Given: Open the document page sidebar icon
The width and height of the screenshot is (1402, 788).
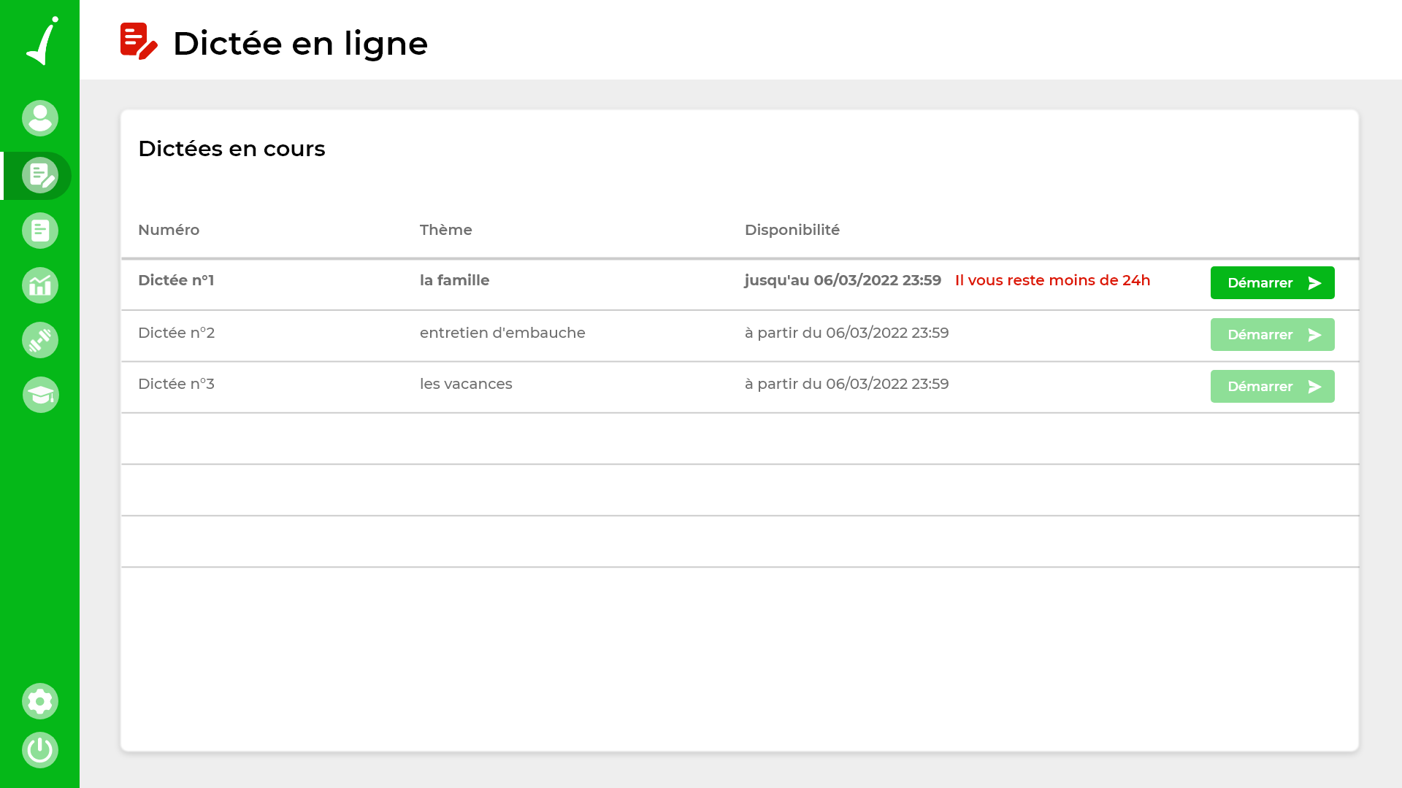Looking at the screenshot, I should click(x=40, y=231).
